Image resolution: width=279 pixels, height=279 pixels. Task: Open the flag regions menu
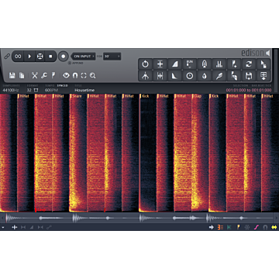click(x=53, y=75)
